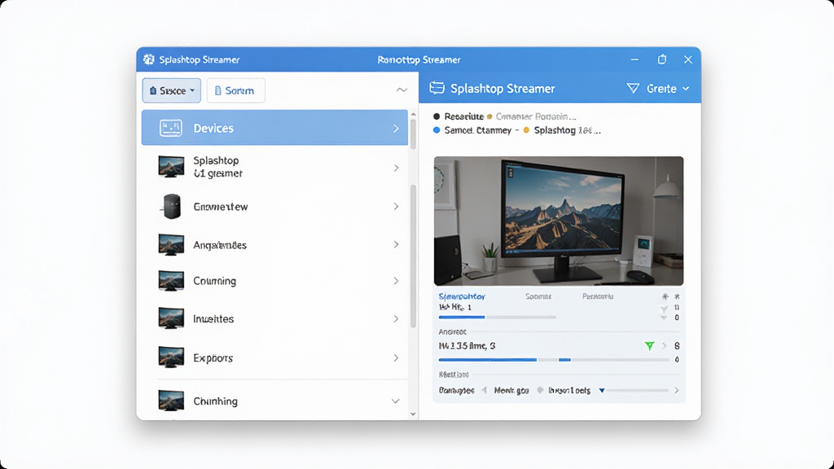Expand the Devices row chevron
The image size is (834, 469).
[x=396, y=128]
